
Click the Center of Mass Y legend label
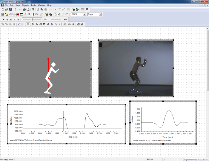point(152,141)
